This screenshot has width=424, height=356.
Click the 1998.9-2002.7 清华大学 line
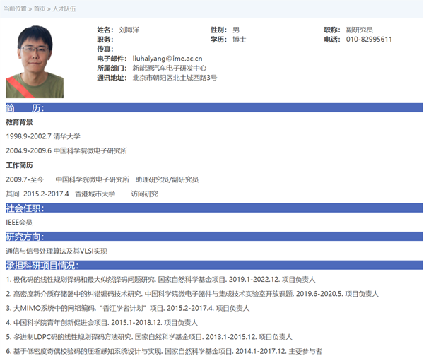point(43,136)
